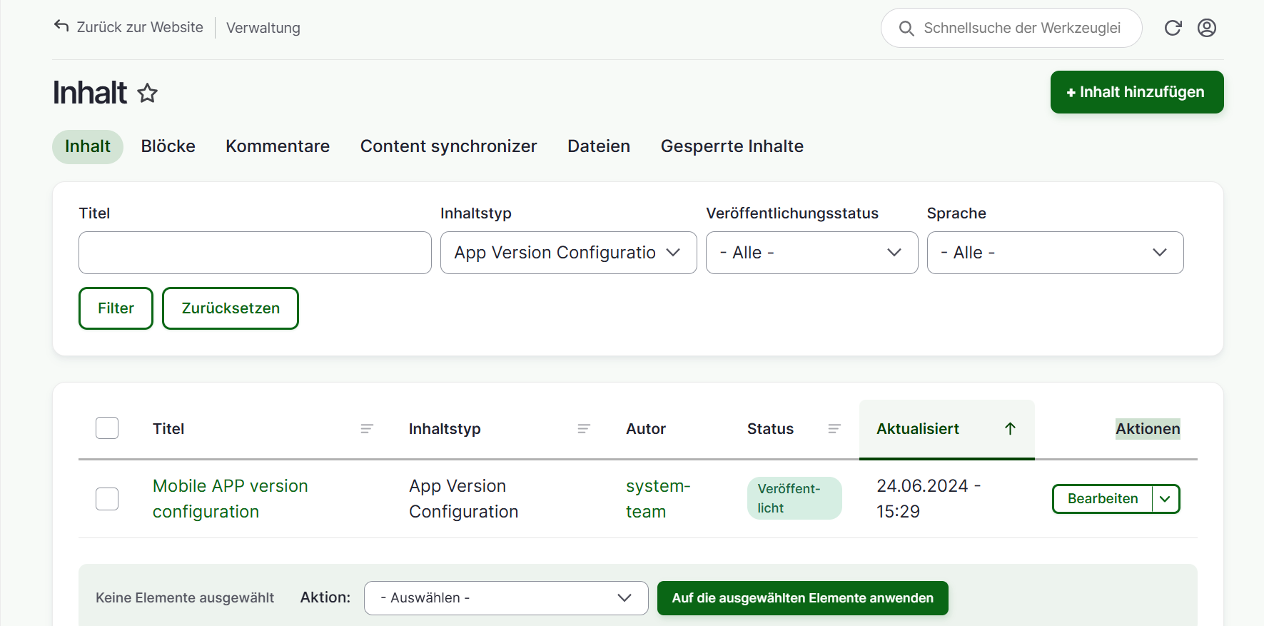Check the Mobile APP version configuration row
The height and width of the screenshot is (626, 1264).
(x=107, y=499)
